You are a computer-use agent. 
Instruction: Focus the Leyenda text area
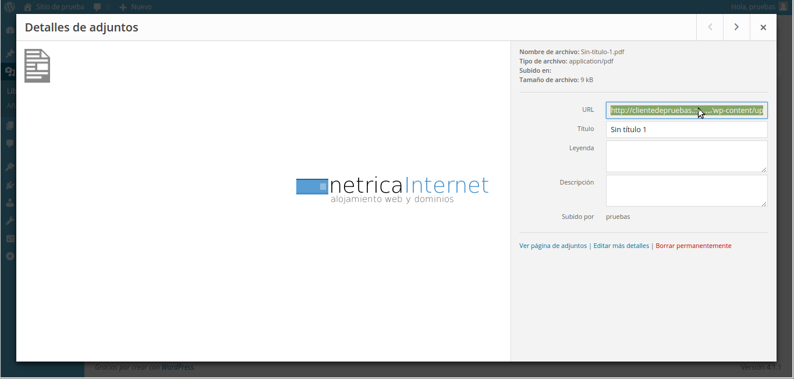pyautogui.click(x=686, y=156)
